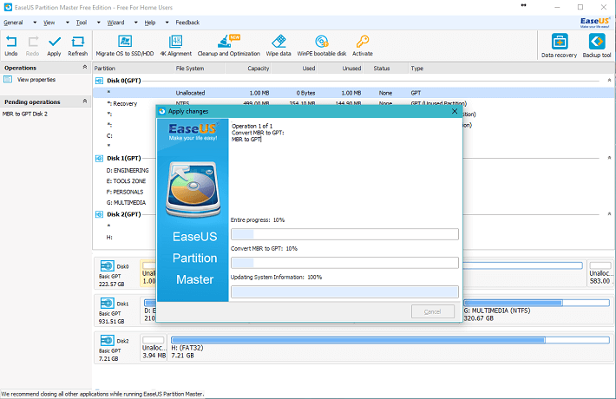Click the Updating System Information progress bar
Image resolution: width=616 pixels, height=399 pixels.
[344, 291]
